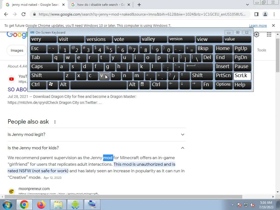
Task: Open People also ask more options
Action: pos(55,122)
